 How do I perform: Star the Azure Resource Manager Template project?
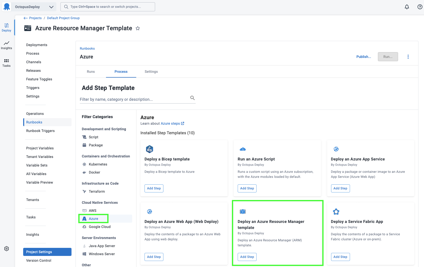[x=138, y=28]
